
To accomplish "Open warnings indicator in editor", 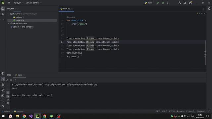I will (198, 13).
